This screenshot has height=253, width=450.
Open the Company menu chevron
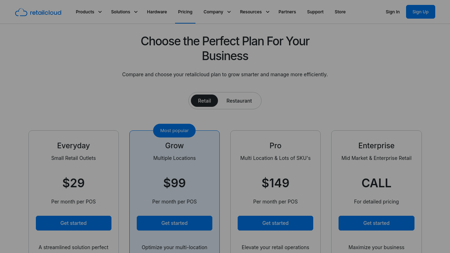coord(229,12)
